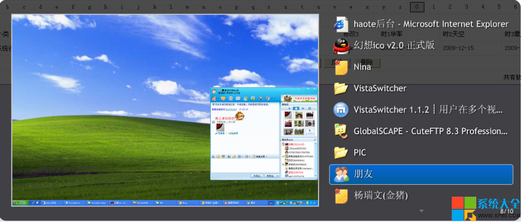Click index letter x in the top row
This screenshot has width=522, height=222.
tap(368, 7)
